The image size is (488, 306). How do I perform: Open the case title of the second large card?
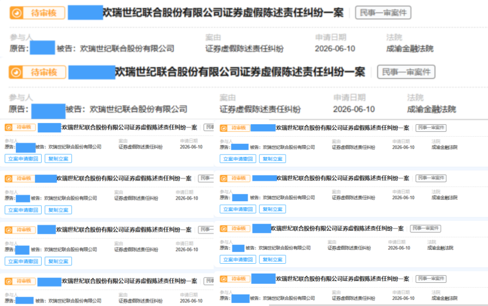pyautogui.click(x=240, y=72)
